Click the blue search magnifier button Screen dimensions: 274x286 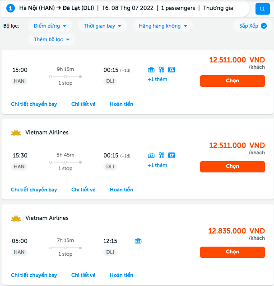pyautogui.click(x=262, y=9)
